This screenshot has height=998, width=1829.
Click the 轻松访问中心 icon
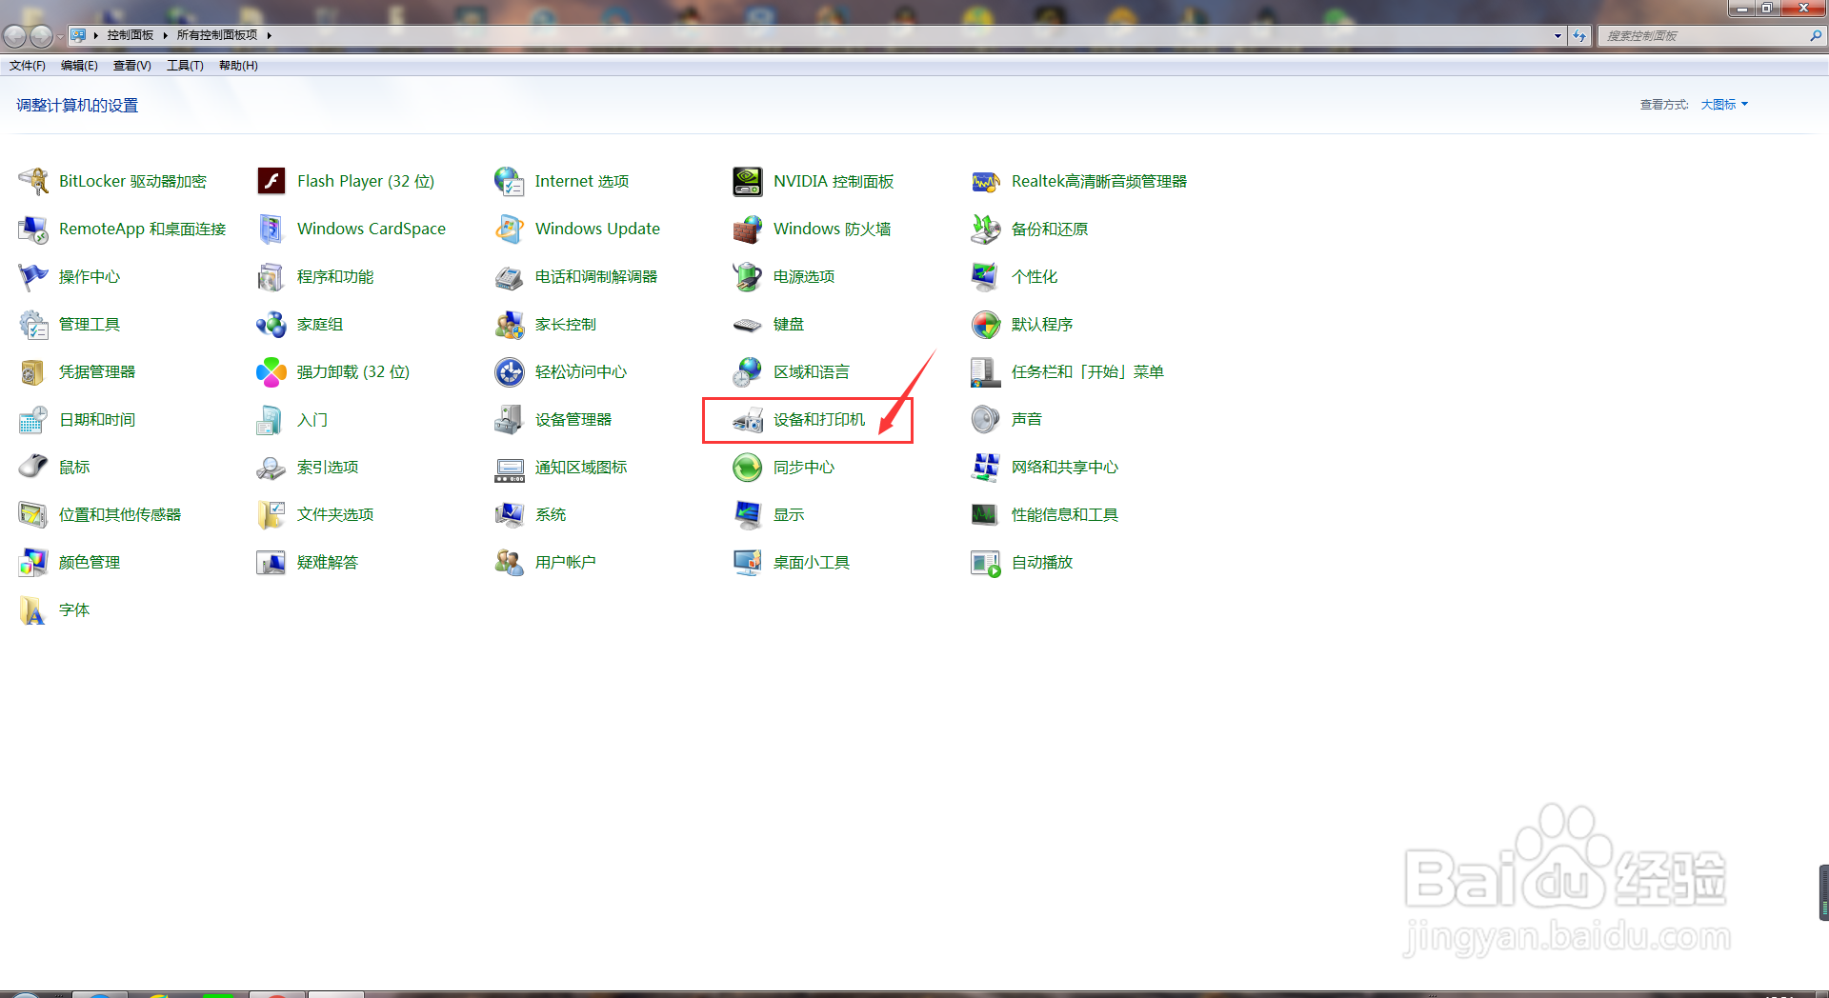click(510, 371)
